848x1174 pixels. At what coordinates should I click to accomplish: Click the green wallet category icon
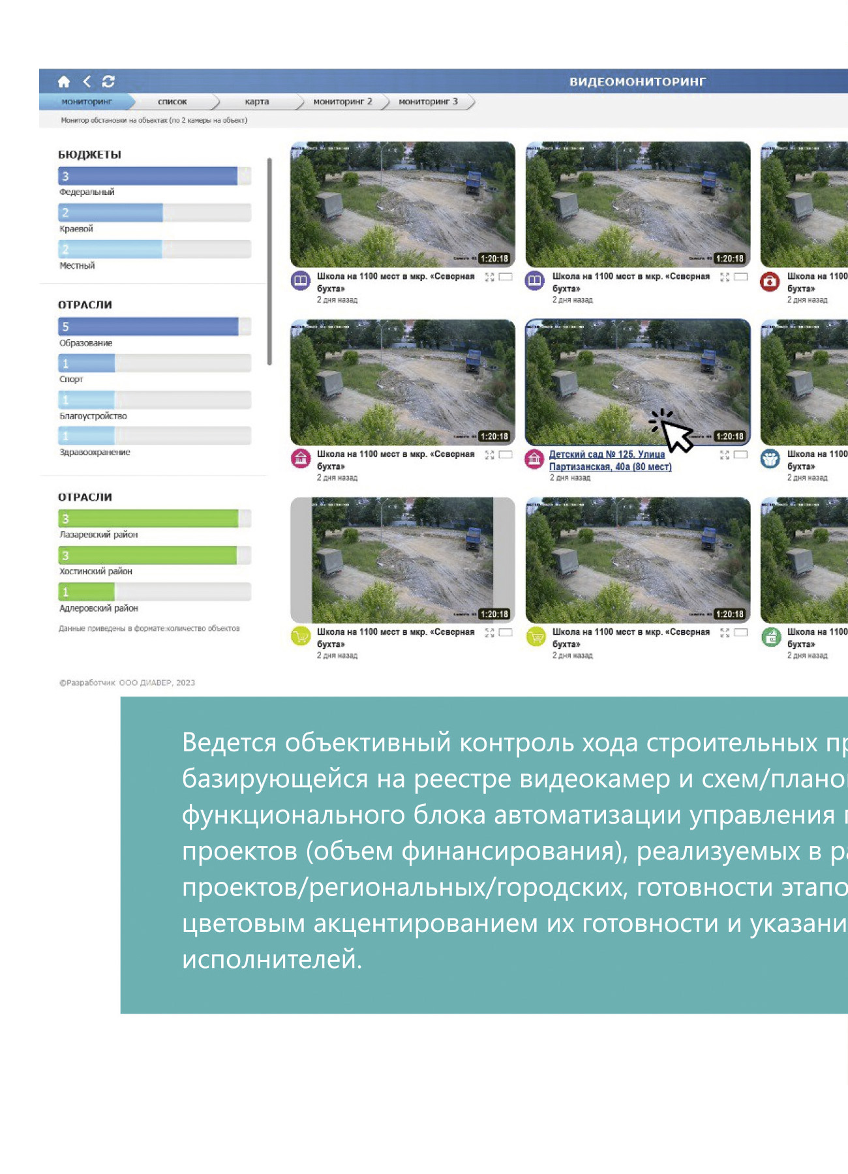770,637
